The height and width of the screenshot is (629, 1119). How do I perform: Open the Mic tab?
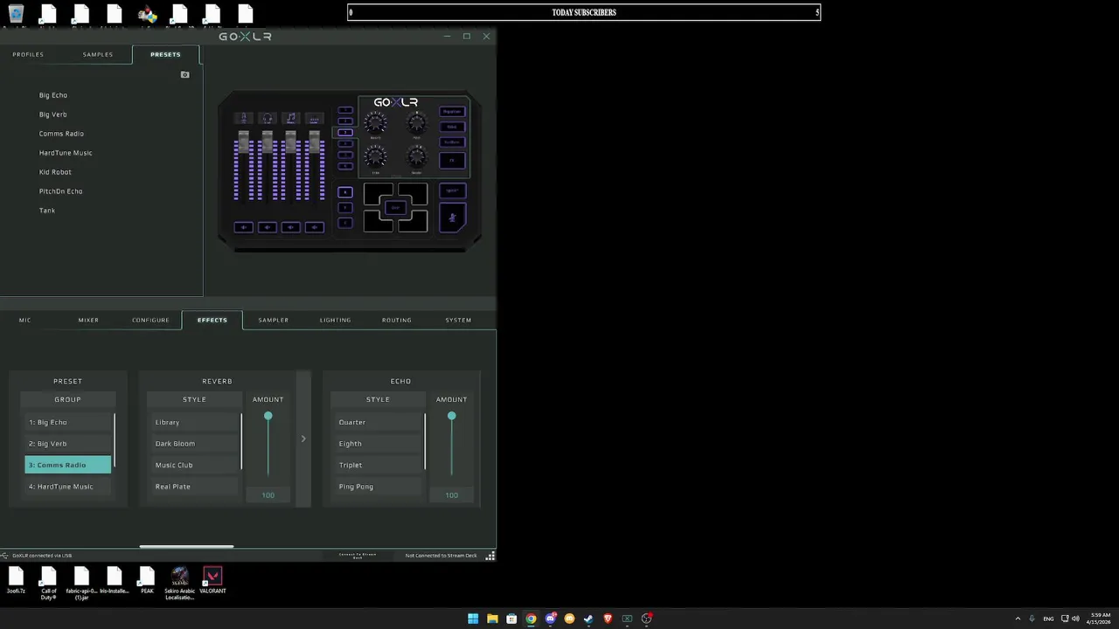25,320
